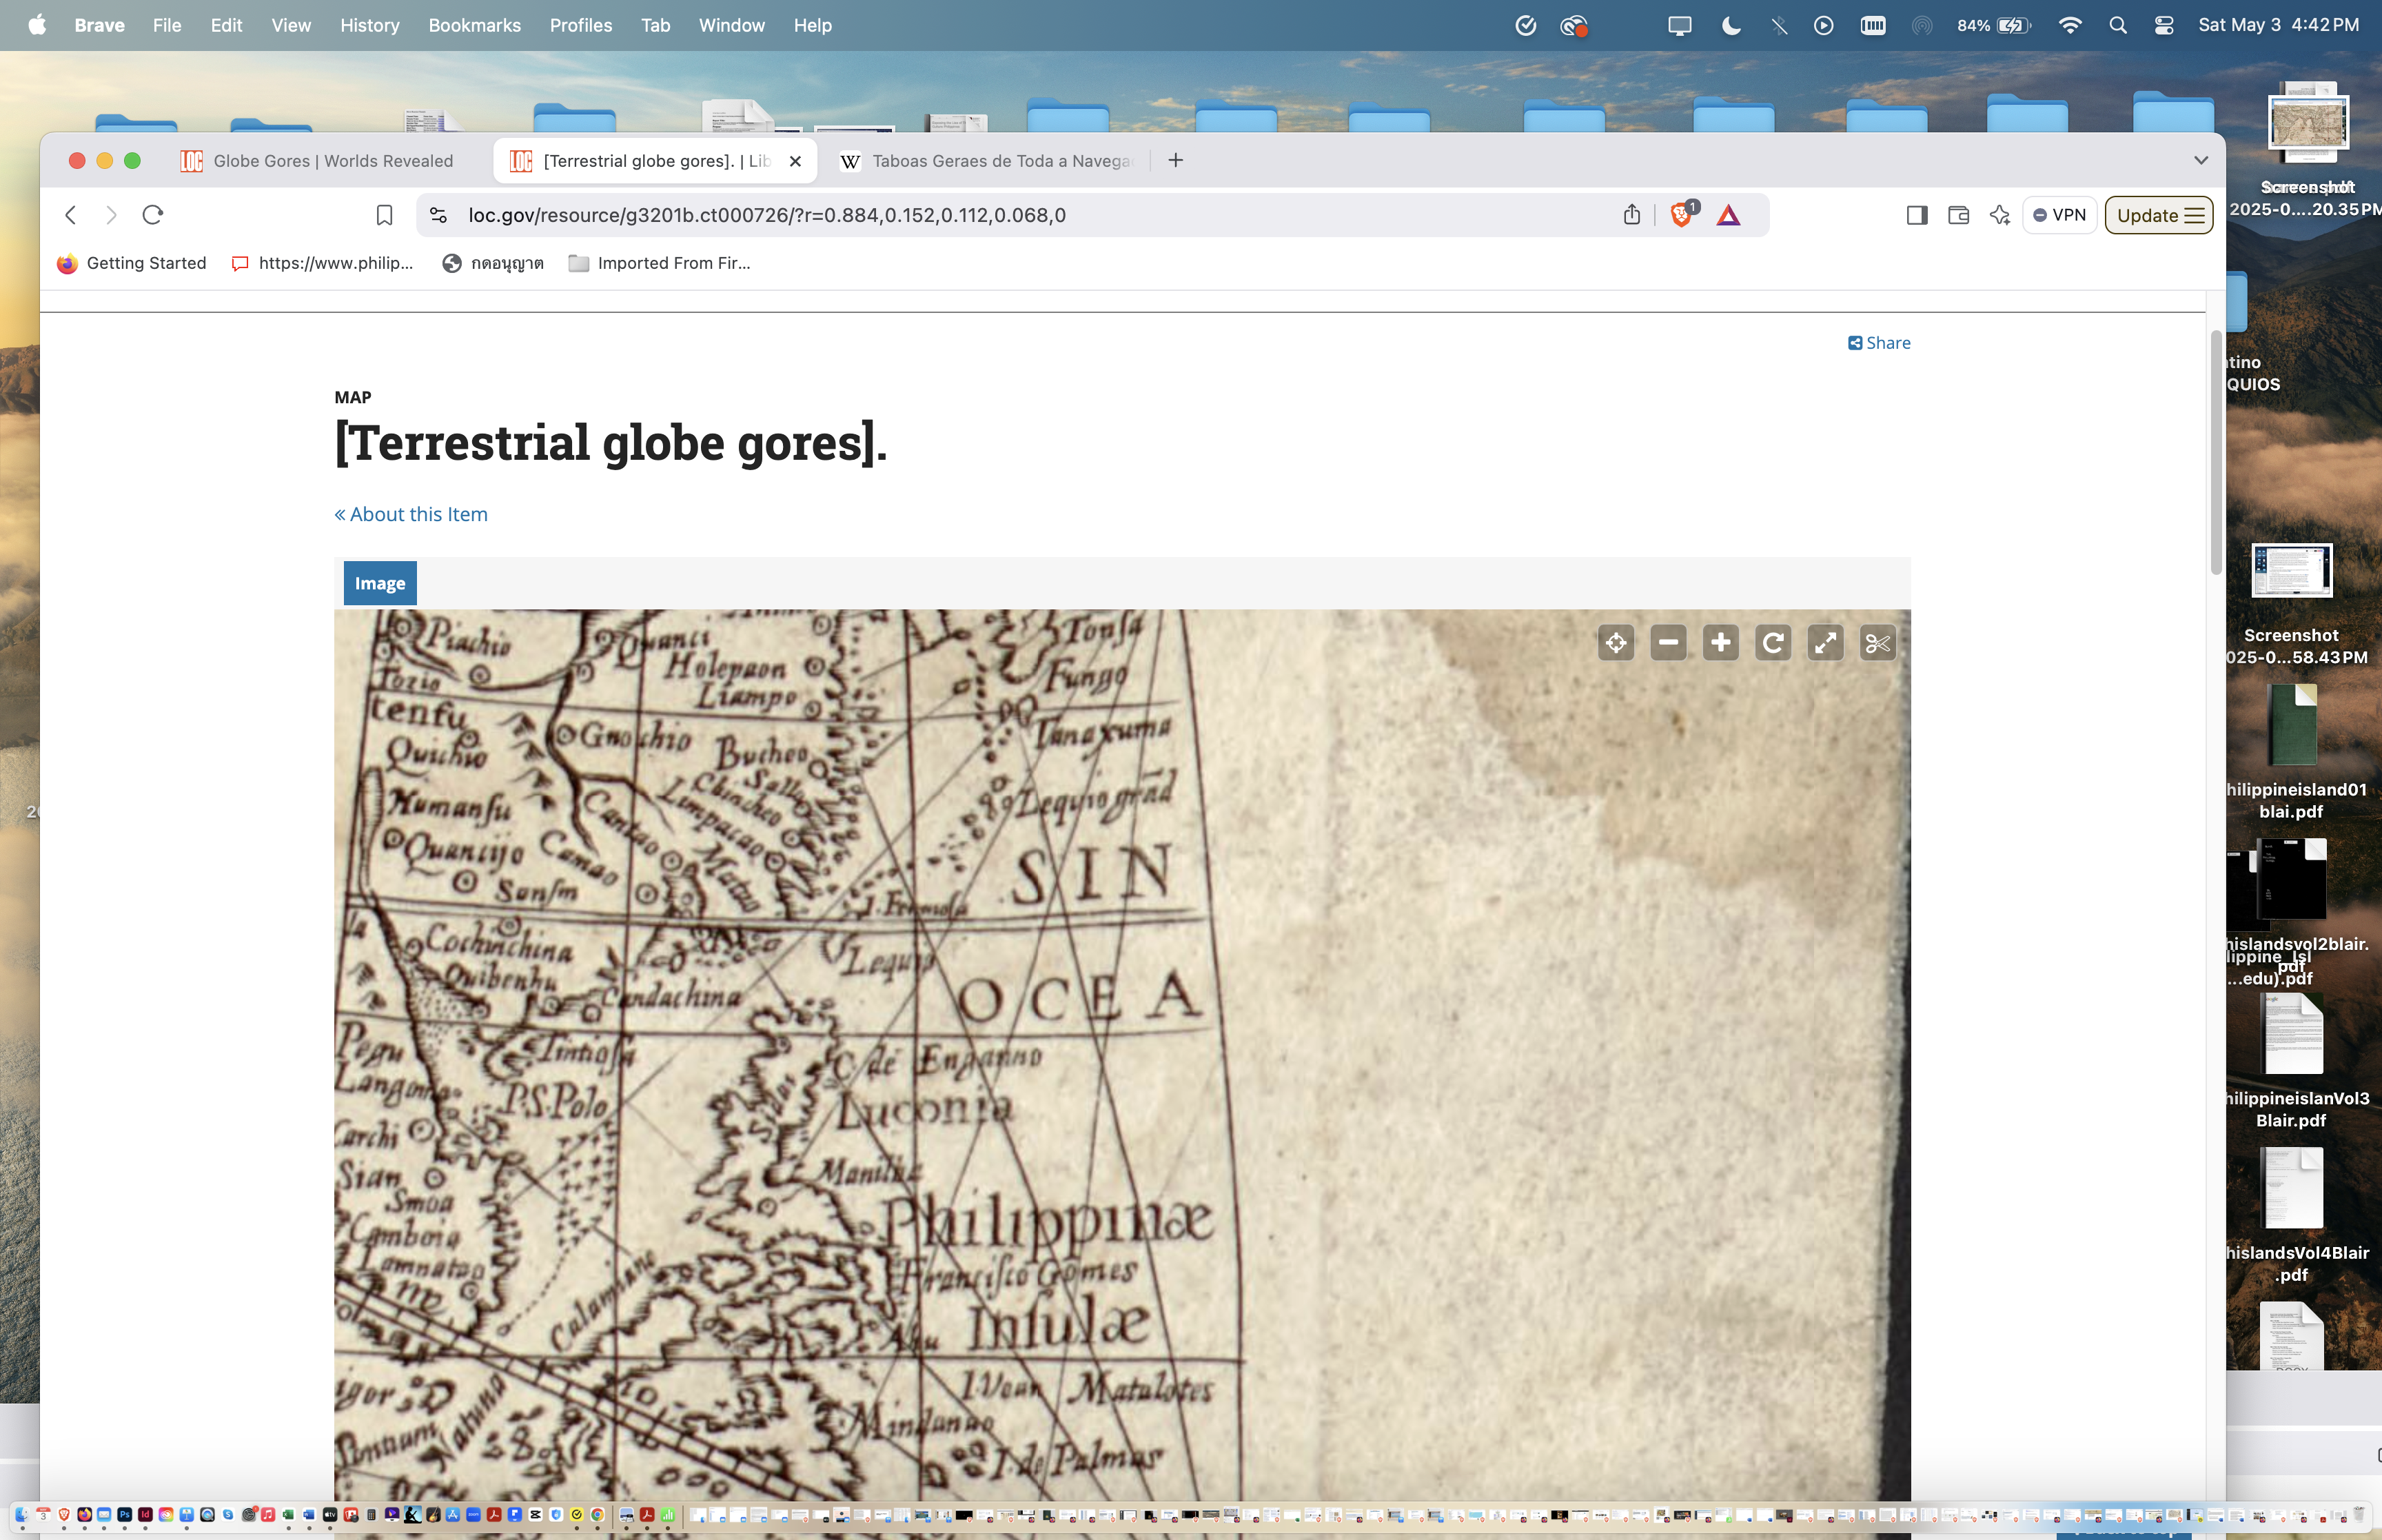The image size is (2382, 1540).
Task: Select the Screenshot 58.43 PM desktop file
Action: pyautogui.click(x=2291, y=604)
